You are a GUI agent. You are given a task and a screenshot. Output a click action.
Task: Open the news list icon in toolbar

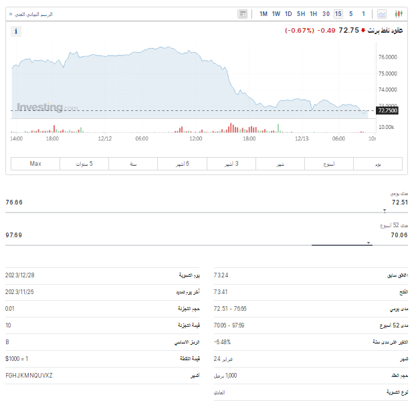tap(242, 14)
